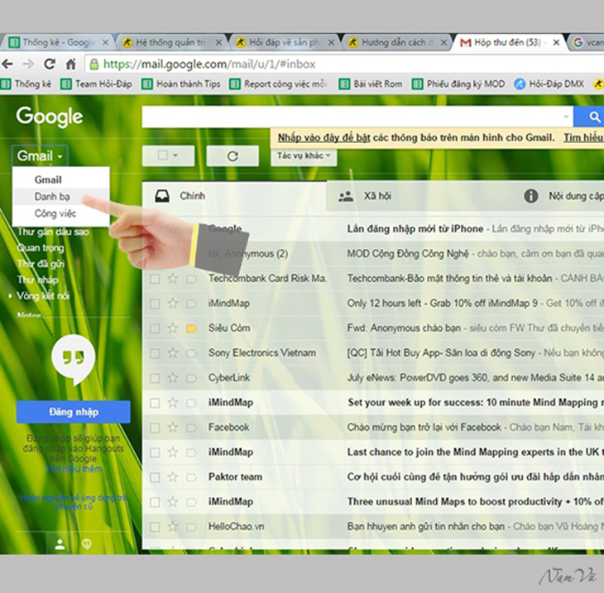Click the yellow importance marker on Siêu Còm email
The width and height of the screenshot is (604, 593).
coord(191,328)
